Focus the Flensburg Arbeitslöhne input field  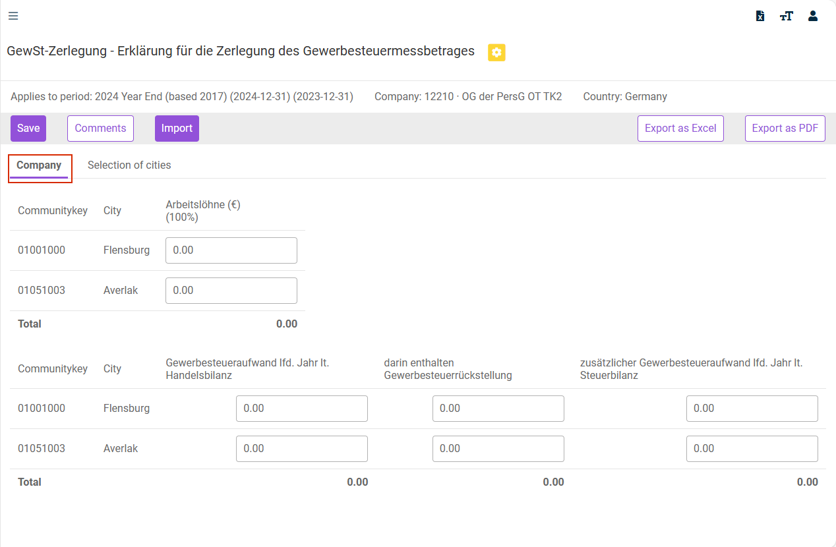click(231, 250)
